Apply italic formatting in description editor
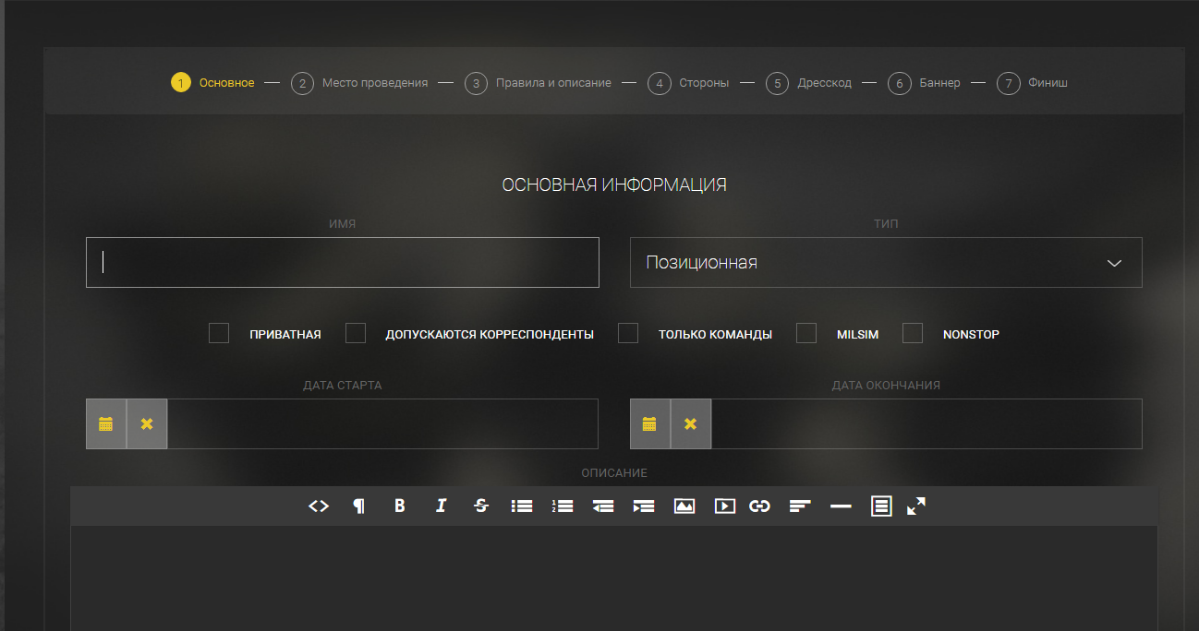 [441, 506]
